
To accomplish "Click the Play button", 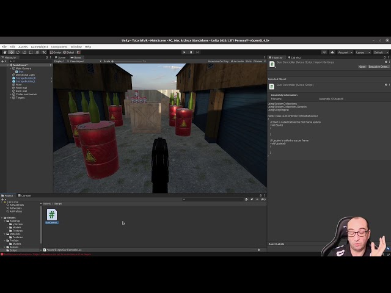I will (x=185, y=52).
